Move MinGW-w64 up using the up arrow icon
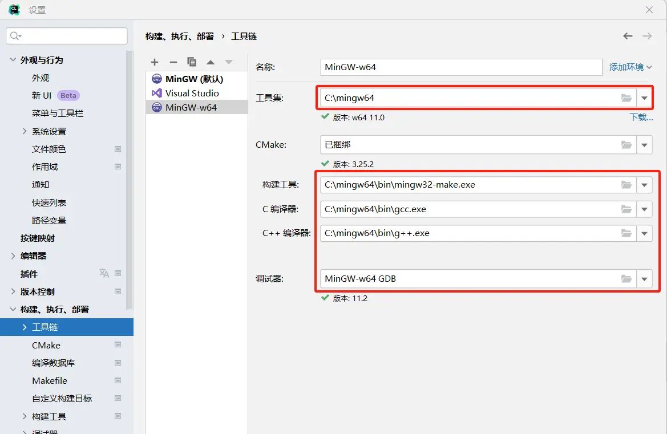The image size is (667, 434). pyautogui.click(x=211, y=62)
